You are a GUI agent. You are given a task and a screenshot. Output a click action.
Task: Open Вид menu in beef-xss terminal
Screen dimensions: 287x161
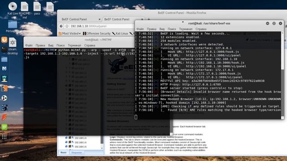coord(162,29)
